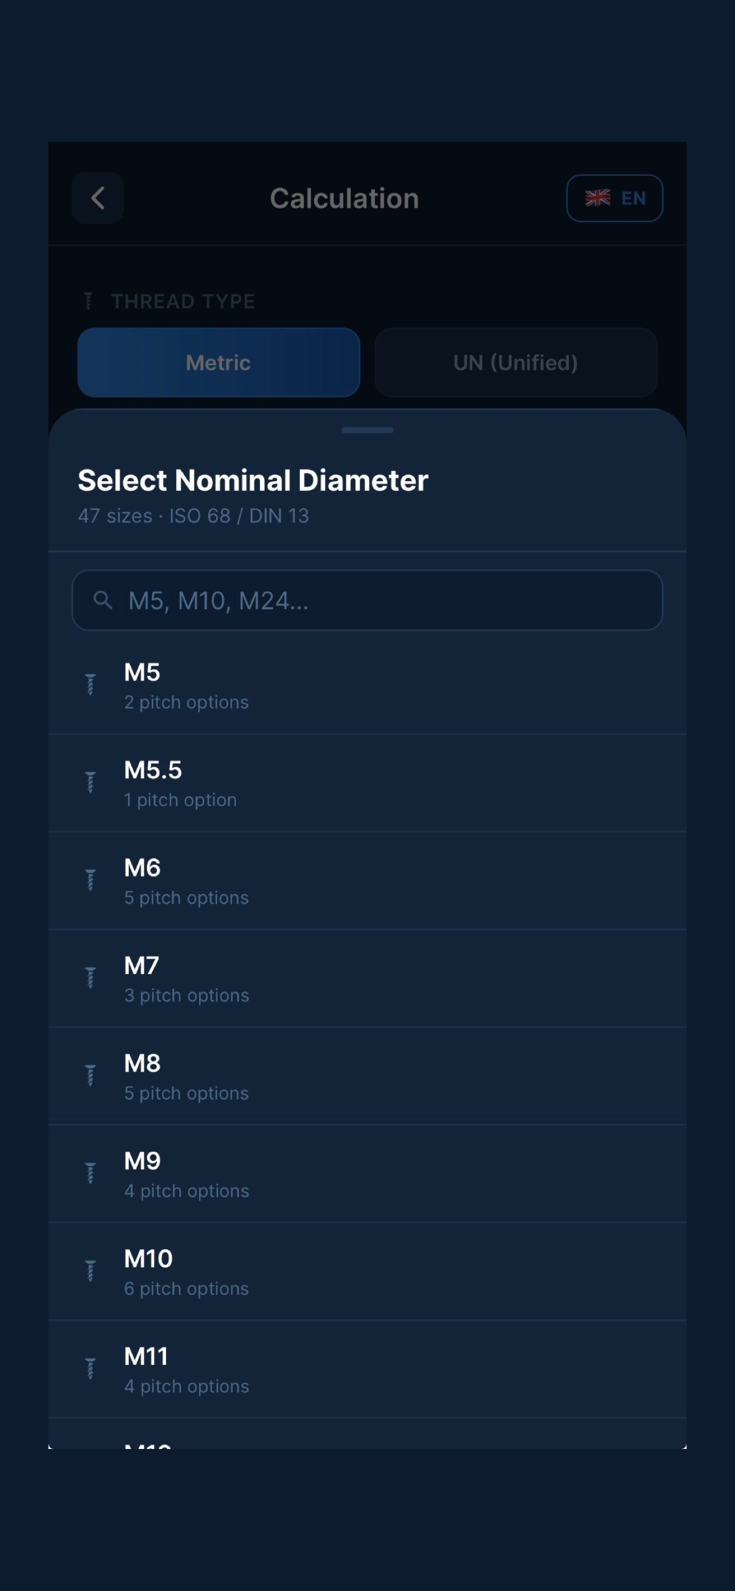735x1591 pixels.
Task: Focus the M5, M10, M24 search field
Action: click(x=367, y=600)
